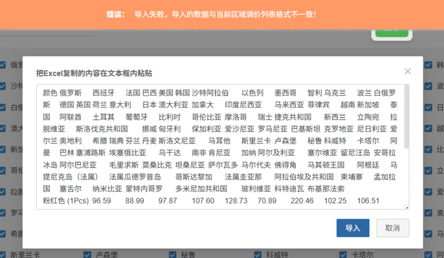Toggle the 白俄 checkbox on the left
Screen dimensions: 444x258
pyautogui.click(x=3, y=107)
